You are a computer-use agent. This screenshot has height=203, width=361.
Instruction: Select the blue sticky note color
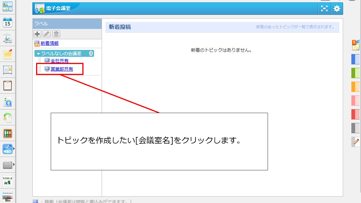point(356,59)
